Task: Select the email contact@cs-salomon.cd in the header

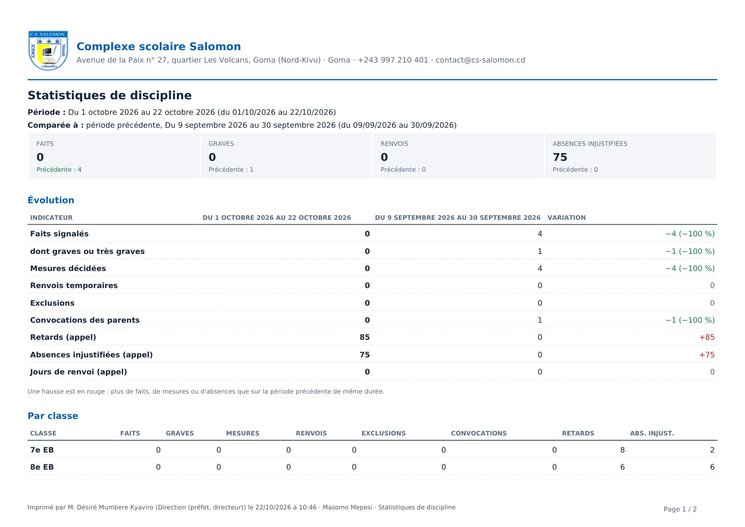Action: (x=480, y=60)
